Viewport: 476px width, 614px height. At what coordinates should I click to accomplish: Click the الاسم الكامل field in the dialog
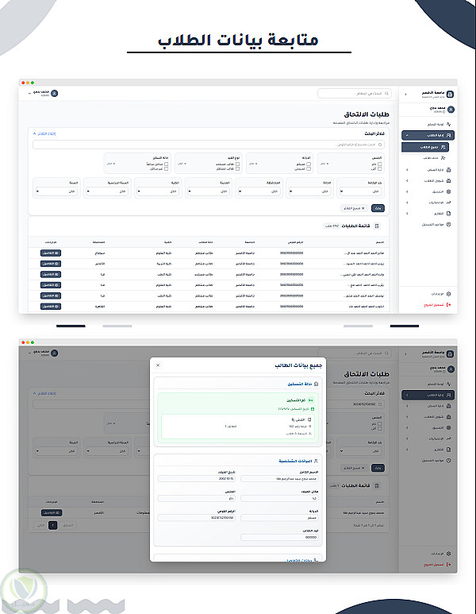coord(279,478)
